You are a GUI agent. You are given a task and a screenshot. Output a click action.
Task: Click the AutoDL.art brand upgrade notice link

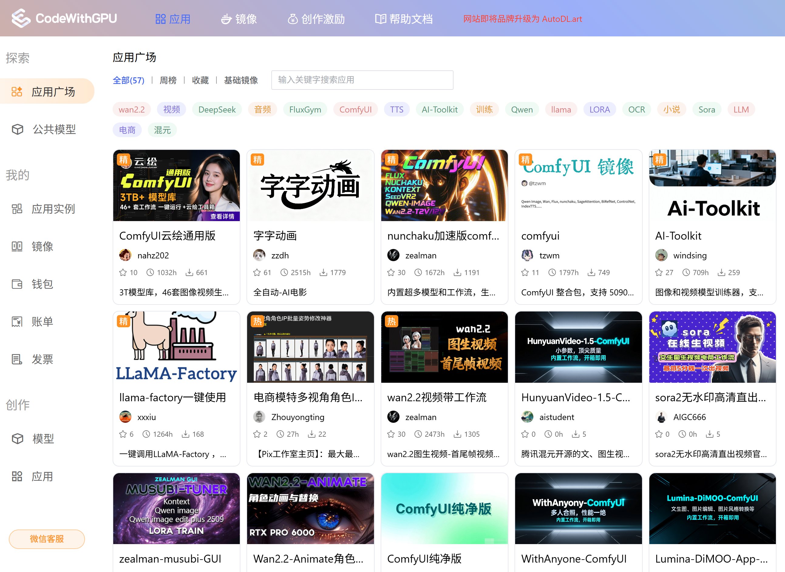pyautogui.click(x=523, y=19)
